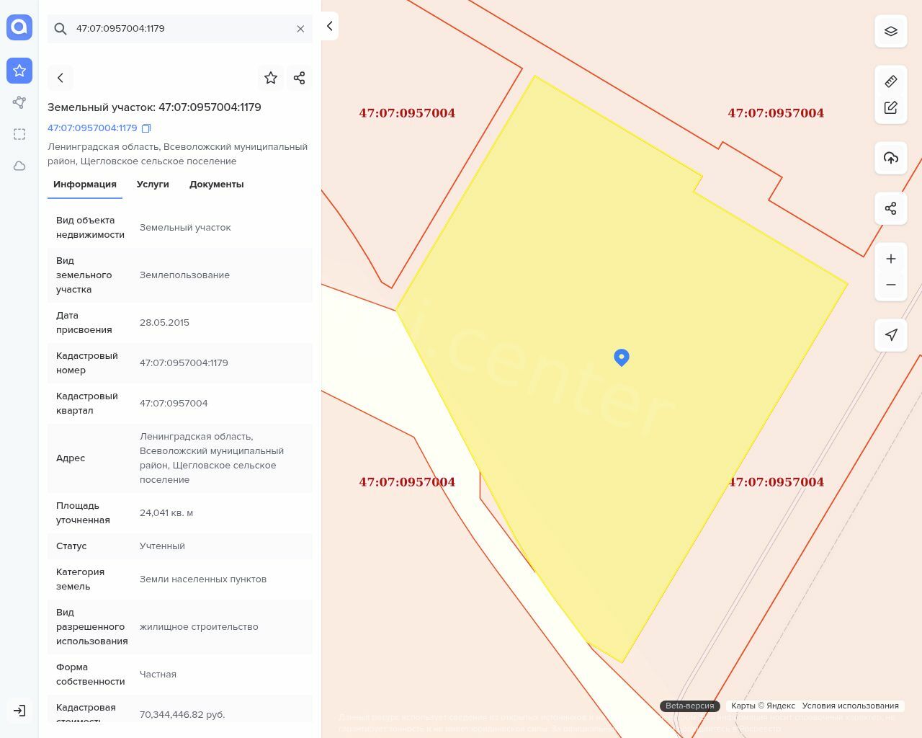Open the edit drawing tool on map
922x738 pixels.
(x=891, y=107)
